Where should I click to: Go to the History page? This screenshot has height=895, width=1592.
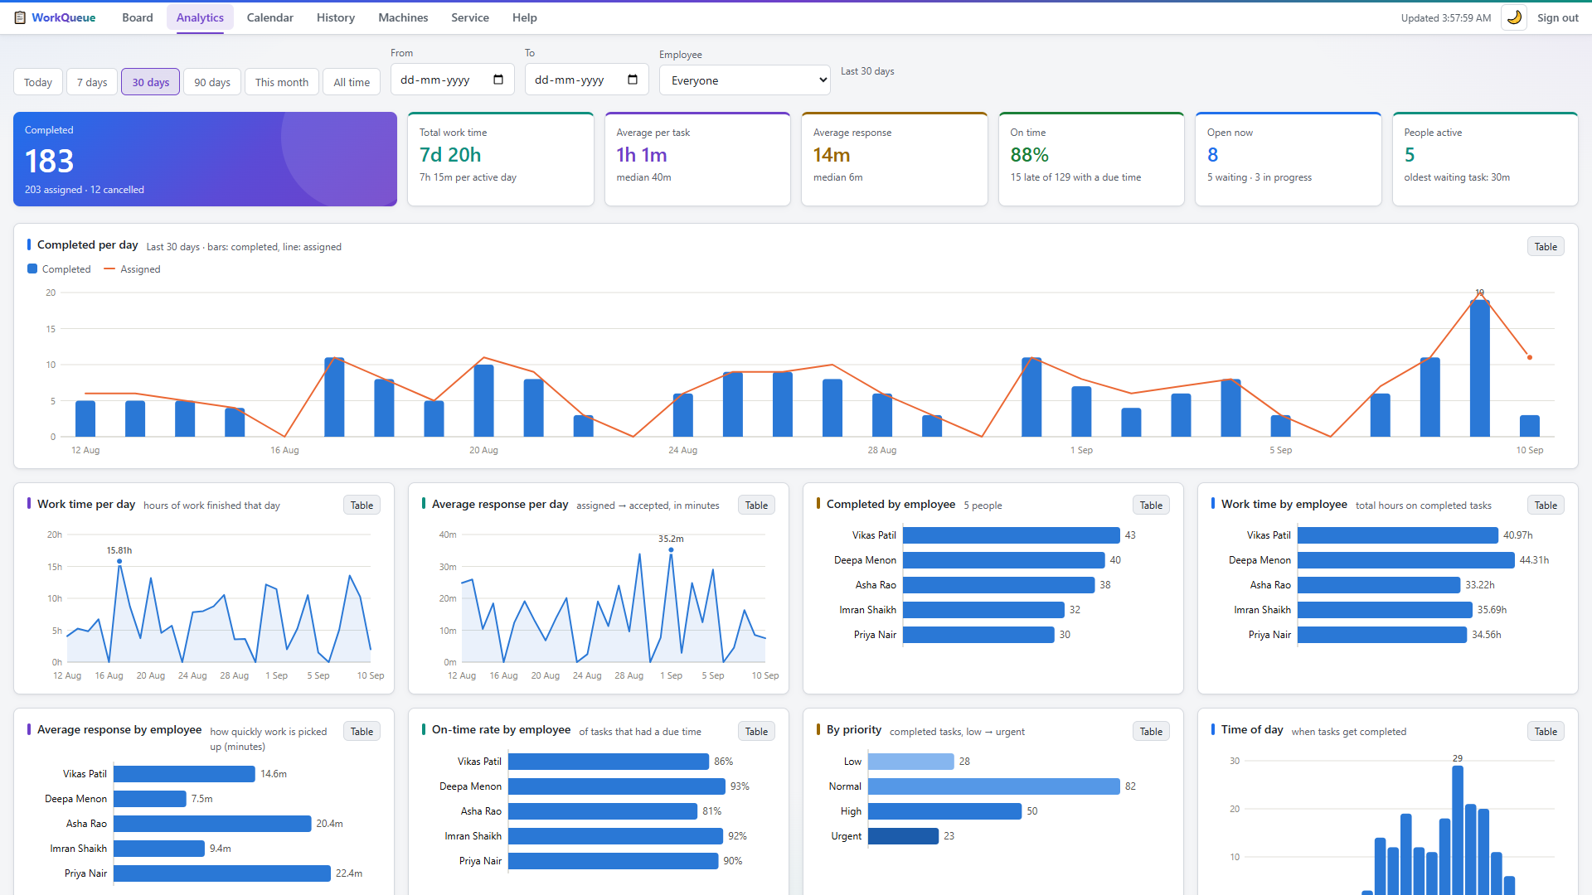click(x=336, y=17)
